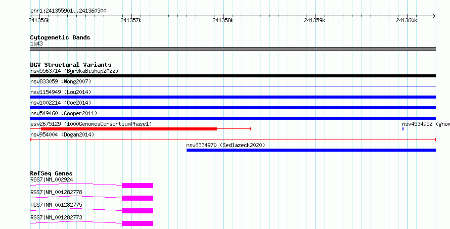Click the nsv6334970 (Sedlazeck2020) label
The width and height of the screenshot is (450, 229).
(x=226, y=145)
